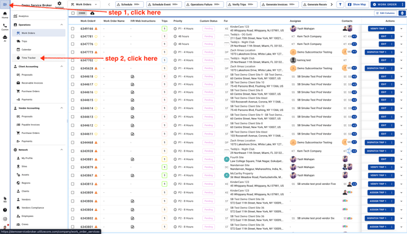Click the Pending status badge for order 6349166
The image size is (407, 234).
pos(208,28)
